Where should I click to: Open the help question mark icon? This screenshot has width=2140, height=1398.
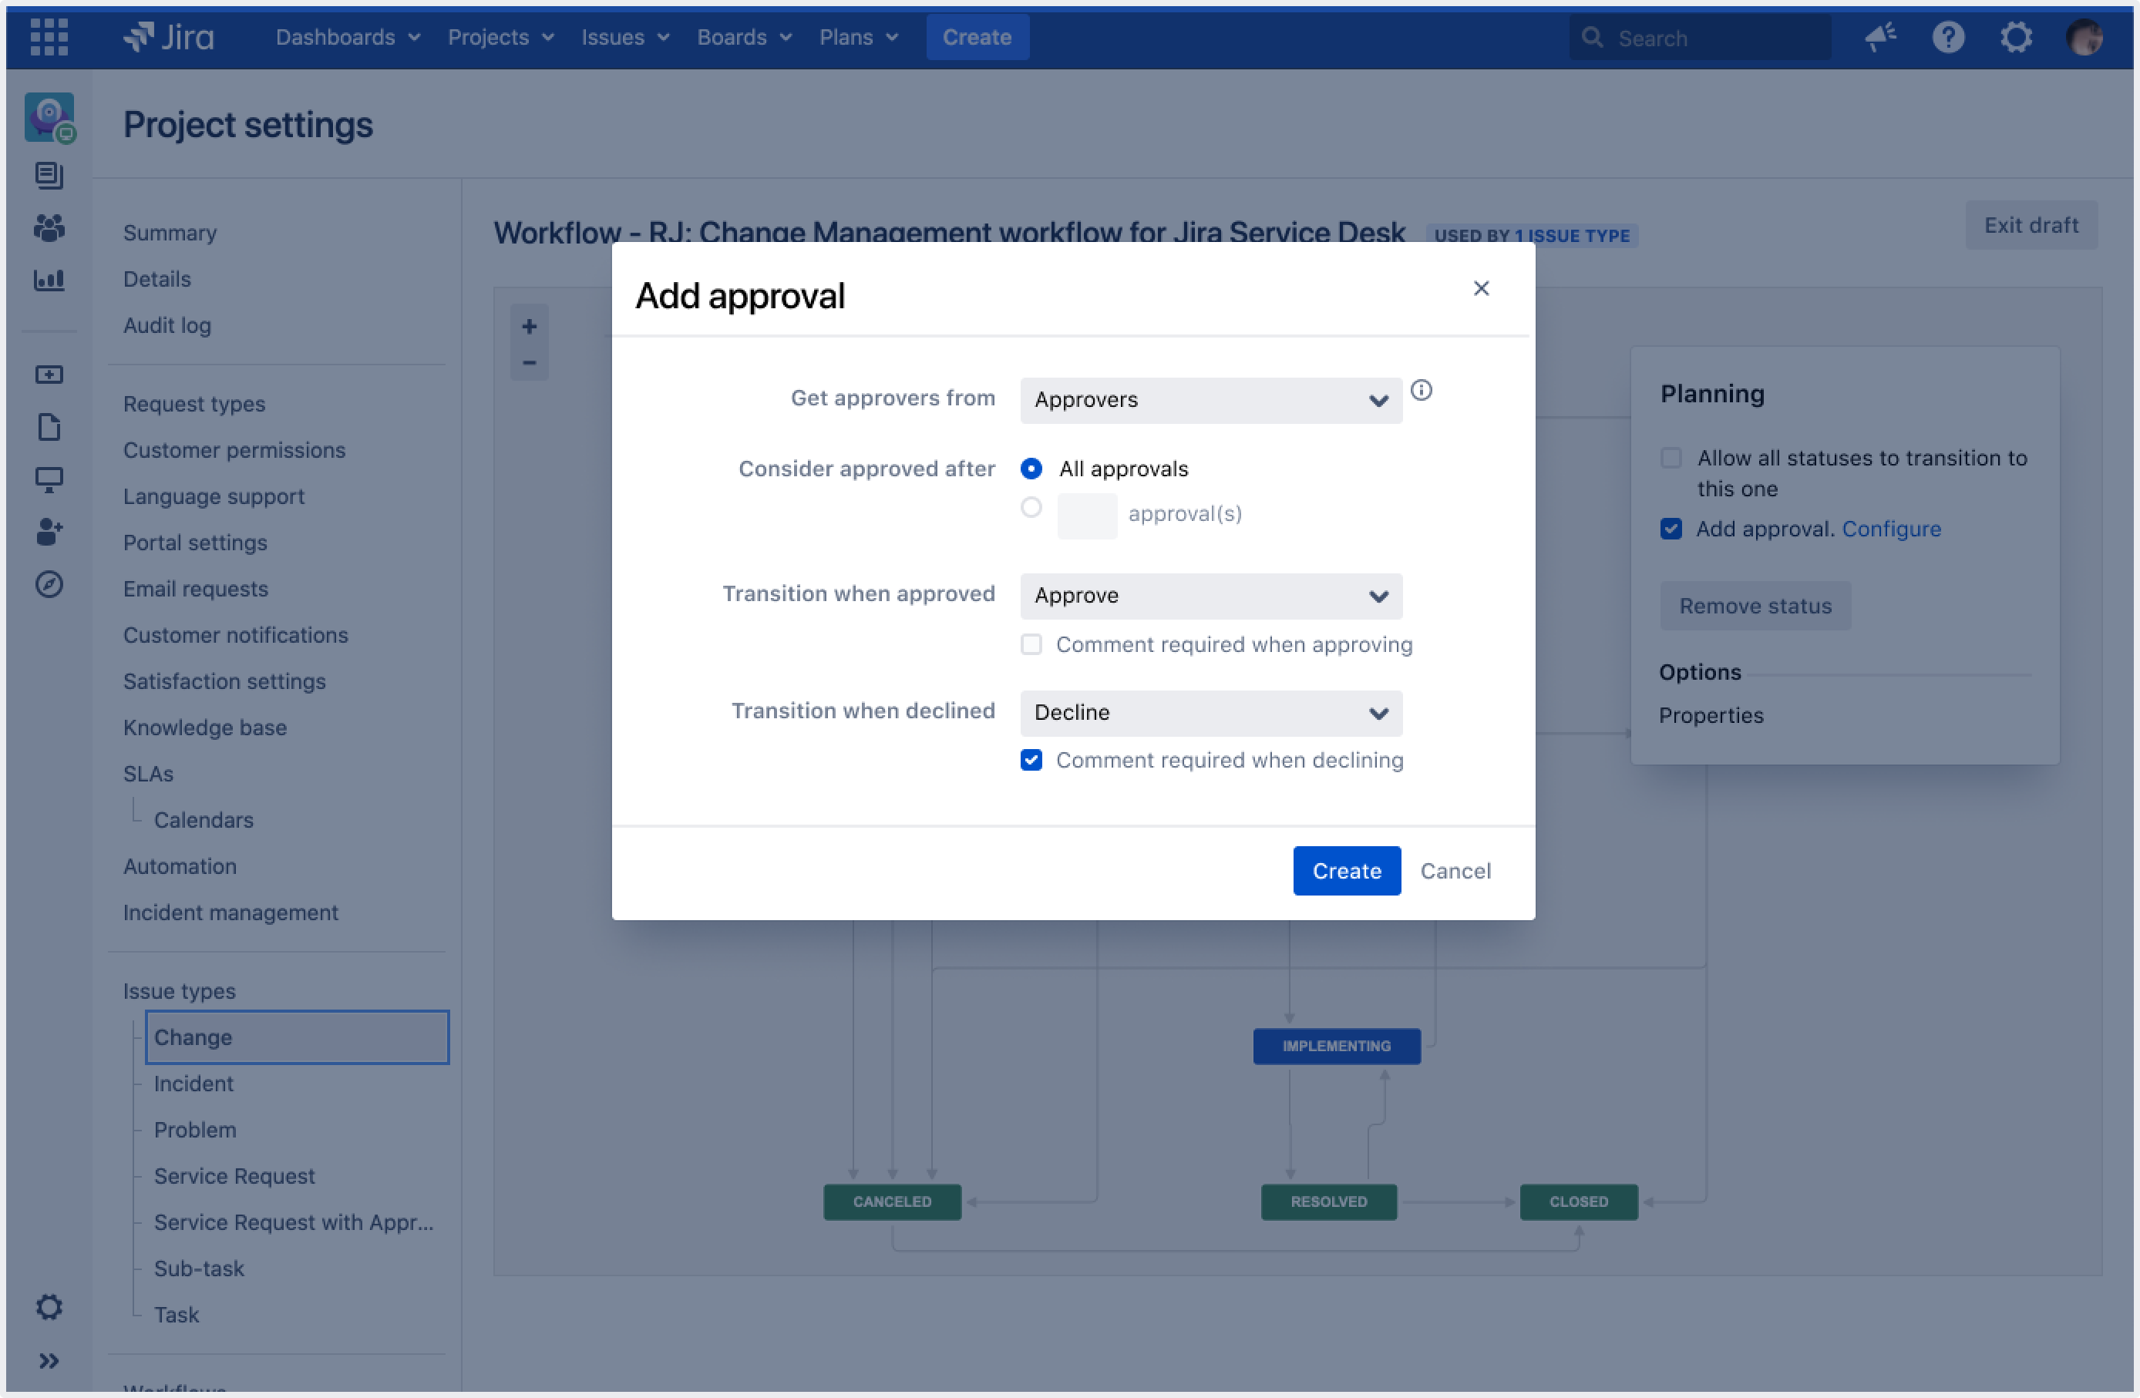pyautogui.click(x=1947, y=37)
